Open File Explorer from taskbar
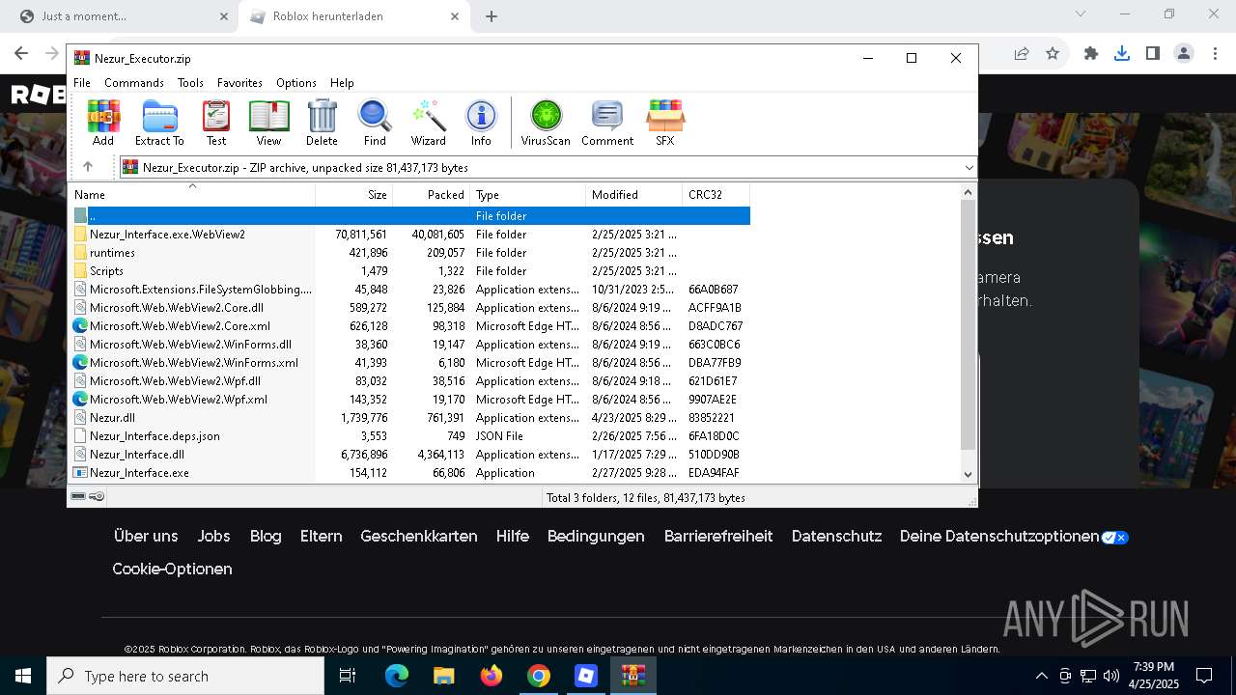This screenshot has height=695, width=1236. tap(443, 676)
